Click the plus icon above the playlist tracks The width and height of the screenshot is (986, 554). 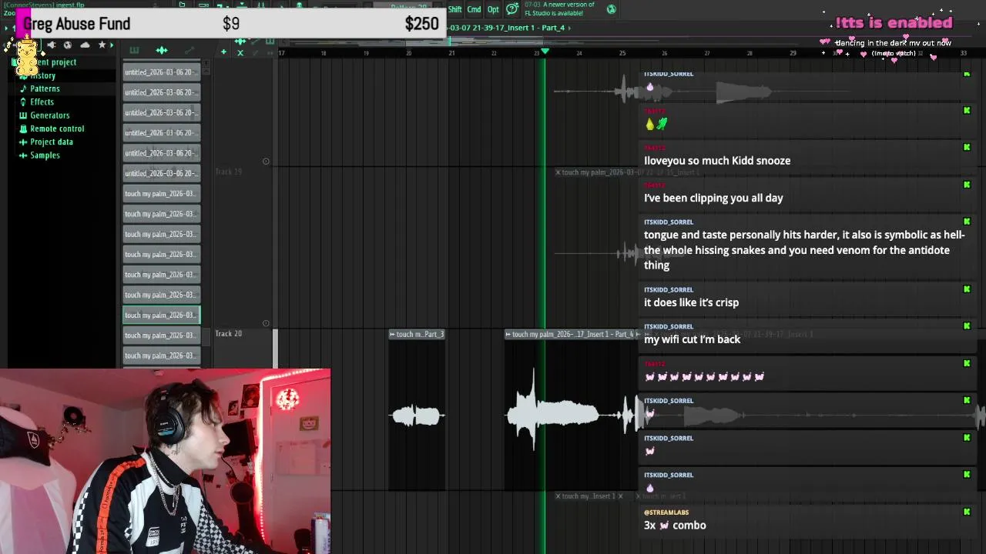[x=223, y=52]
